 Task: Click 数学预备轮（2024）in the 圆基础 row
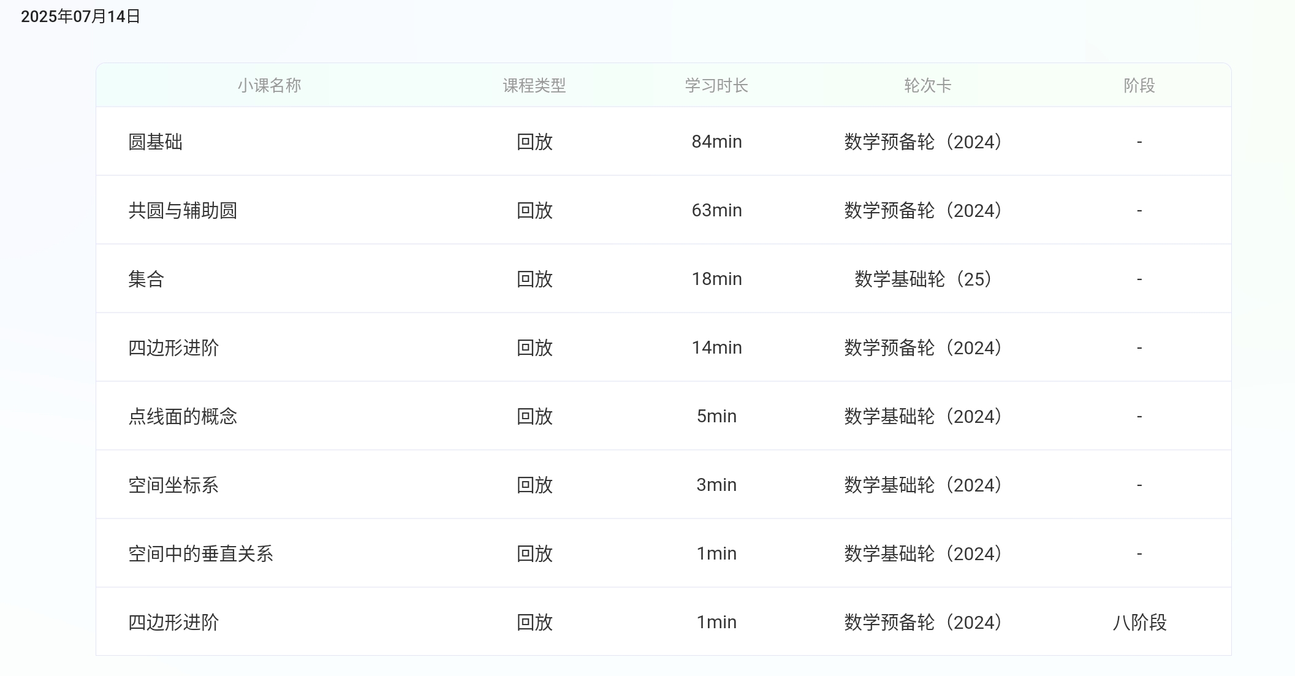pyautogui.click(x=922, y=142)
